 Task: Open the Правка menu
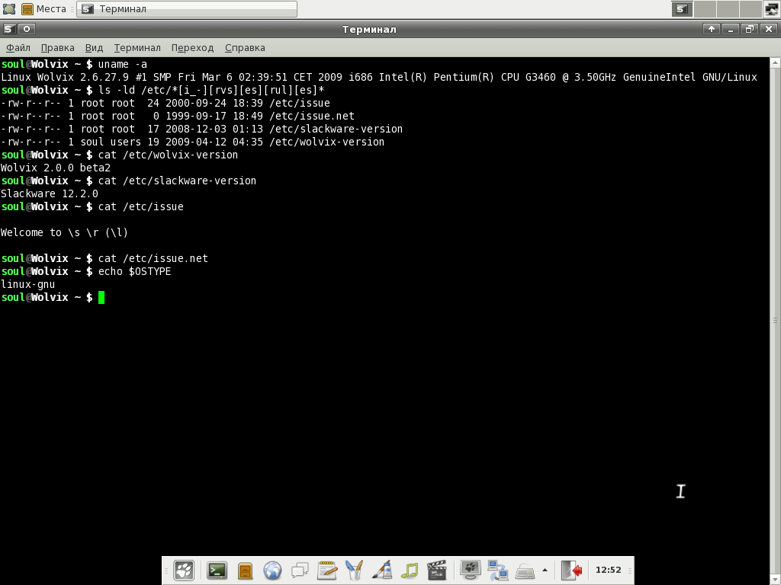pyautogui.click(x=58, y=48)
